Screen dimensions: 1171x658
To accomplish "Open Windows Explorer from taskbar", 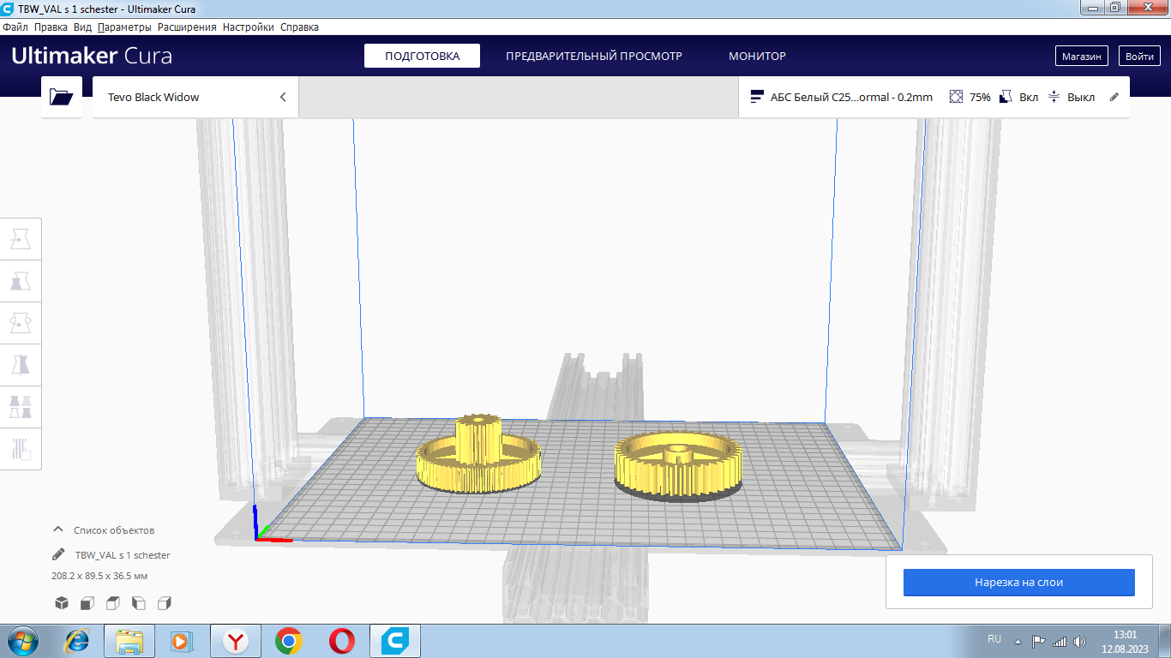I will (x=129, y=640).
